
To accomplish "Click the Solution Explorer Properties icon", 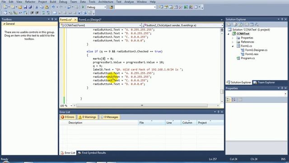I will (x=229, y=24).
